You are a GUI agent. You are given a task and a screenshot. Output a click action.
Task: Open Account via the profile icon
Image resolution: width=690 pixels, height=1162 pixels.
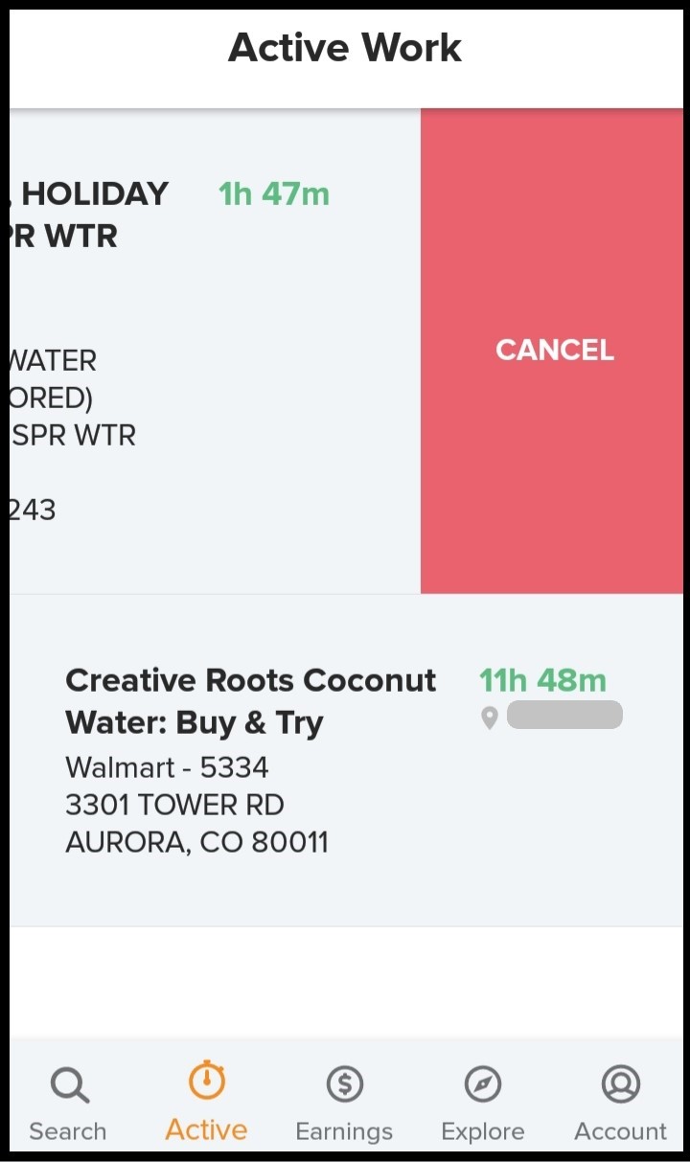coord(620,1083)
